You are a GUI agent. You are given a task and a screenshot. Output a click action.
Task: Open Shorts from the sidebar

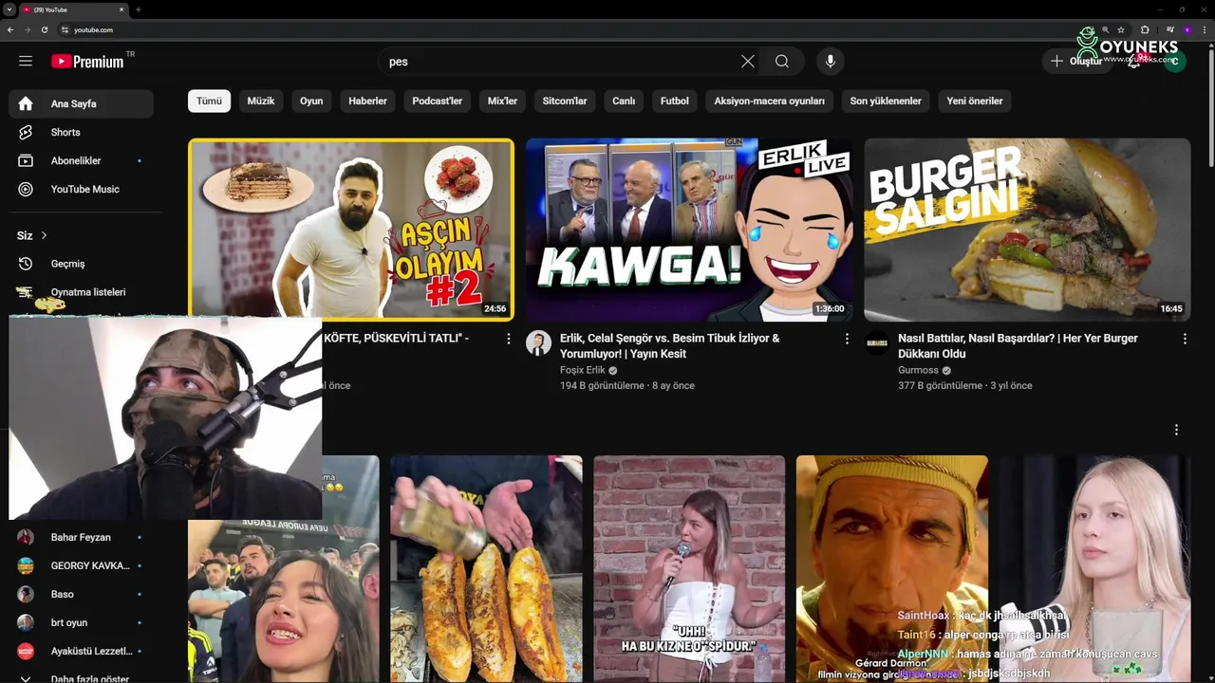point(81,132)
